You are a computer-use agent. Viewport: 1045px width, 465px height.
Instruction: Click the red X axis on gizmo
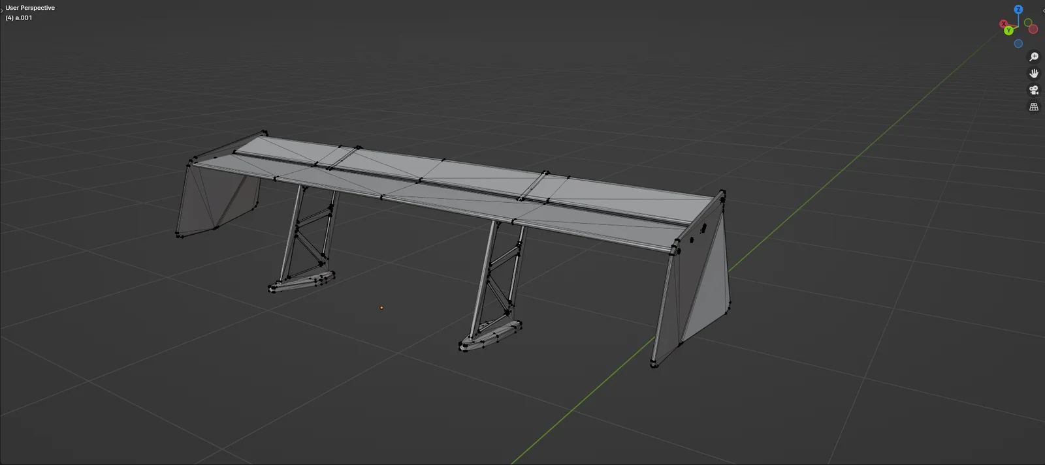click(x=1004, y=24)
